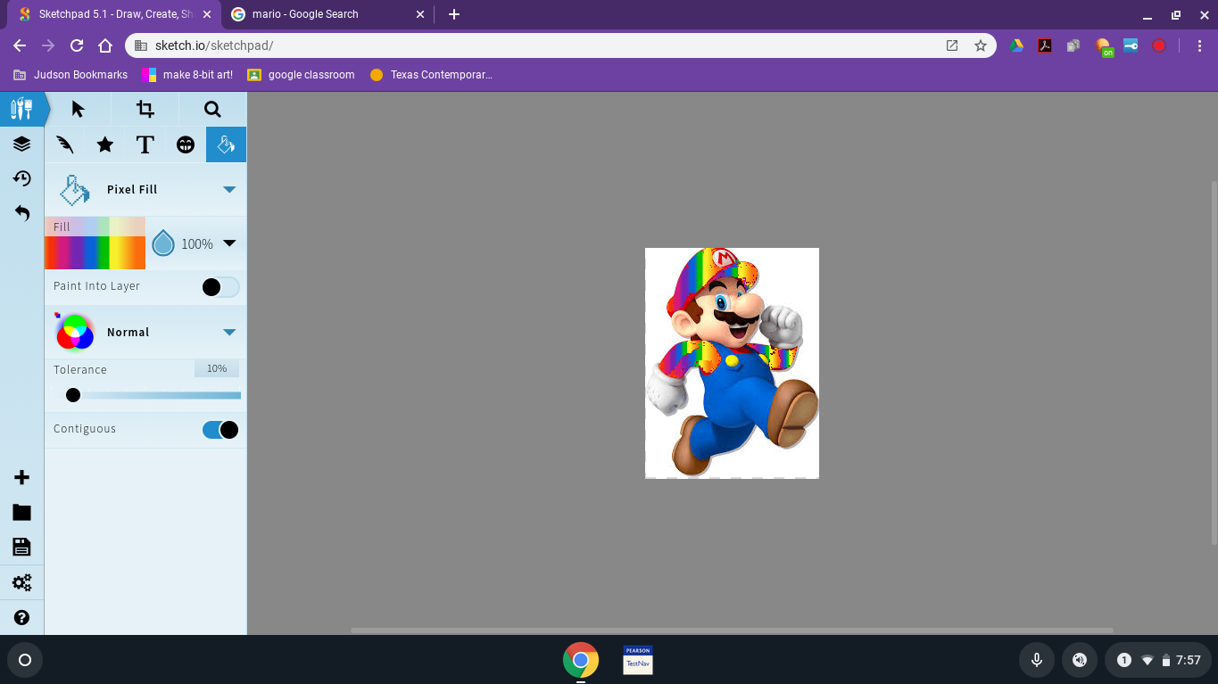Click the opacity droplet icon
The width and height of the screenshot is (1218, 684).
point(163,243)
